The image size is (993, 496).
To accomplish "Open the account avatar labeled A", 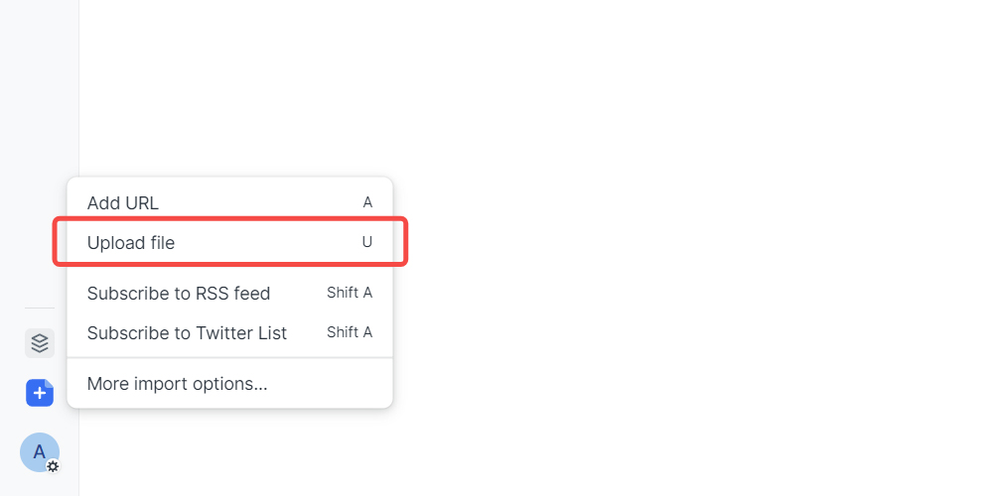I will (x=39, y=452).
